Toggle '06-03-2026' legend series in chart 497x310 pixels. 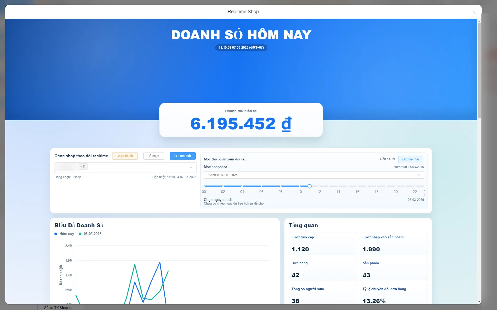click(90, 234)
